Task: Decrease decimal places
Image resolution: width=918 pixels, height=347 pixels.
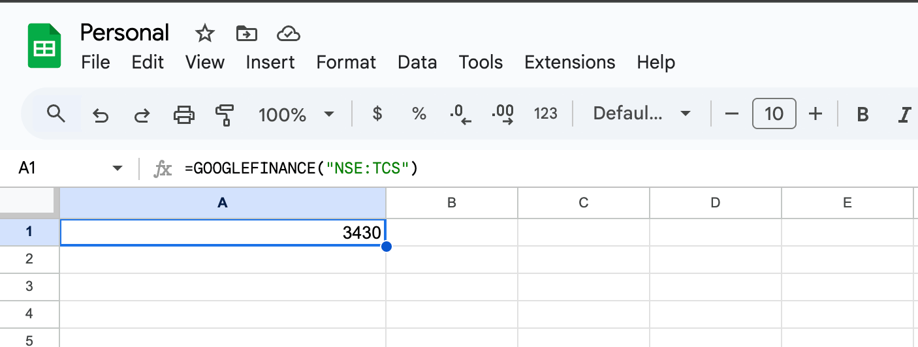Action: coord(461,114)
